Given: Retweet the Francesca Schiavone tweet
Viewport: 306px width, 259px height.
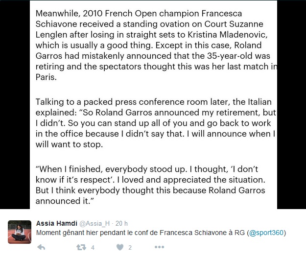Looking at the screenshot, I should point(81,247).
